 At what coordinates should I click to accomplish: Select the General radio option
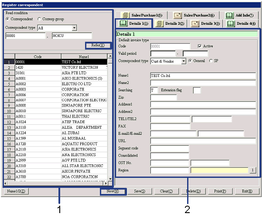click(x=190, y=61)
